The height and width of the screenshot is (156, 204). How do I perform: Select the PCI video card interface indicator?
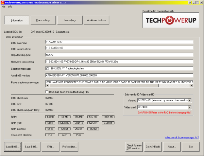[50, 135]
